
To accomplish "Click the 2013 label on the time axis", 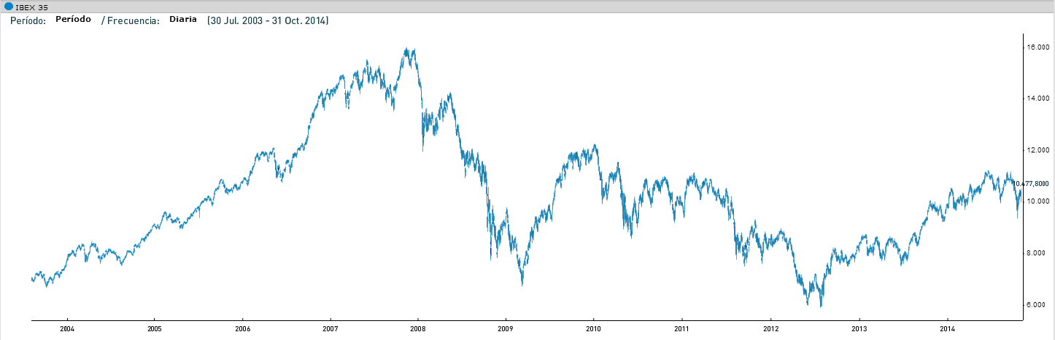I will [859, 329].
